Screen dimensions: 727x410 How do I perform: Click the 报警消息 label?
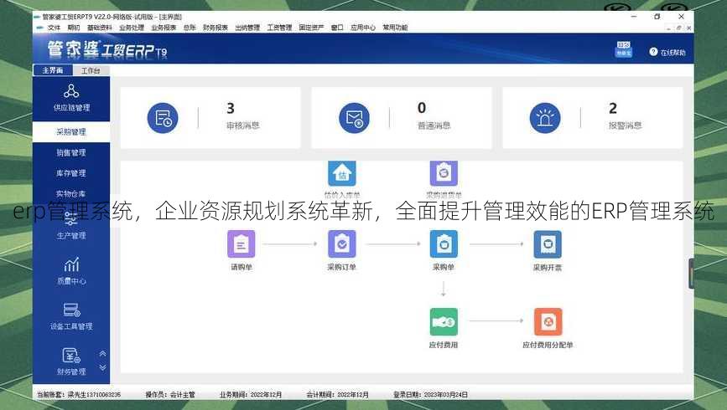tap(625, 126)
